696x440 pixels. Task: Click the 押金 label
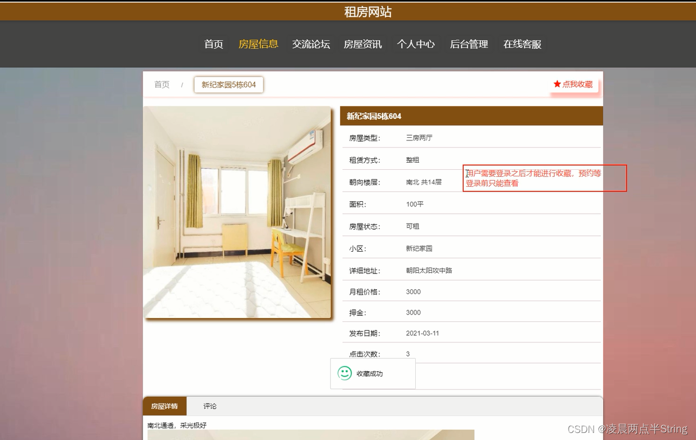tap(358, 313)
